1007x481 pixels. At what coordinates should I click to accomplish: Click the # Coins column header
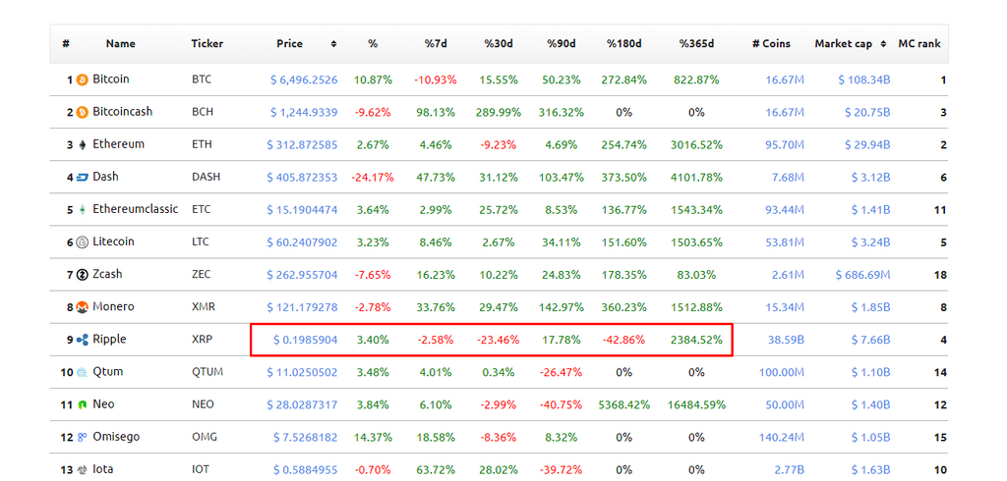pyautogui.click(x=771, y=44)
